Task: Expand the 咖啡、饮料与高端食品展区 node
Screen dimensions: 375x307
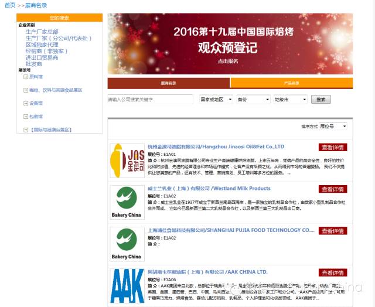Action: 26,90
